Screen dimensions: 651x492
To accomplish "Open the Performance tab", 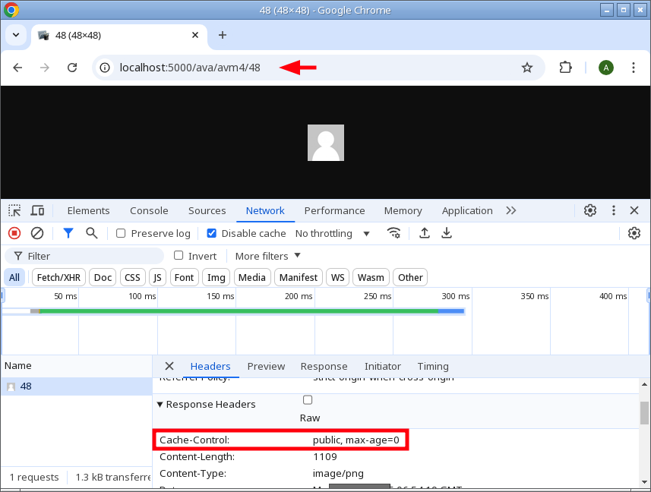I will [x=335, y=211].
